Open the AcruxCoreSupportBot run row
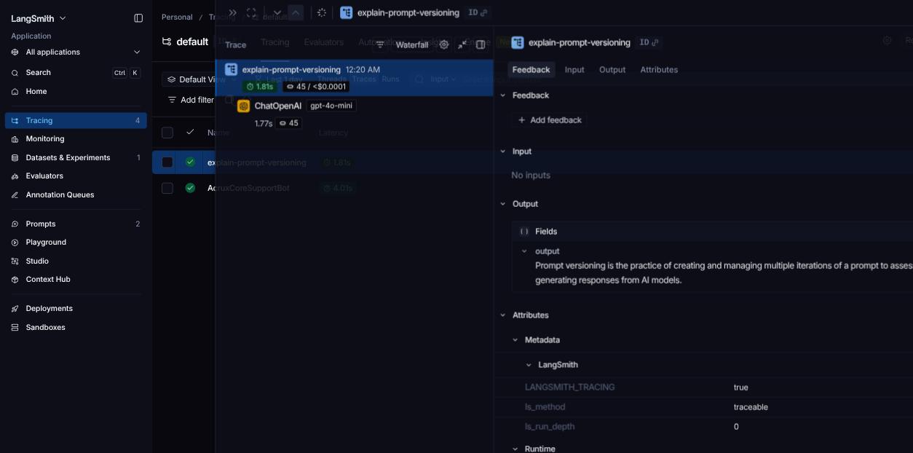The height and width of the screenshot is (453, 913). (248, 188)
